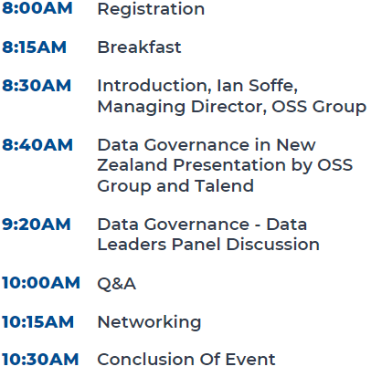Select Conclusion Of Event entry
371x377 pixels.
(x=186, y=360)
